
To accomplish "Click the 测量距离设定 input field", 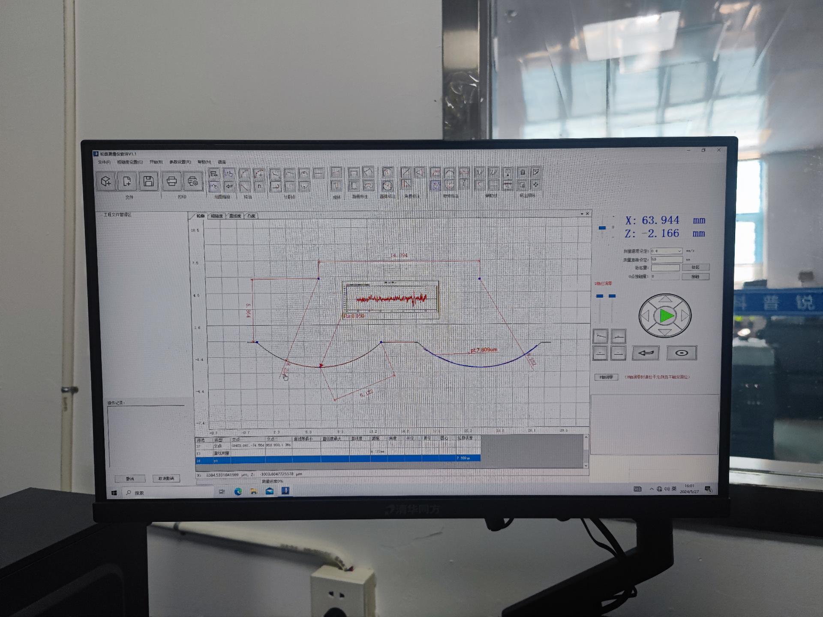I will (x=666, y=259).
